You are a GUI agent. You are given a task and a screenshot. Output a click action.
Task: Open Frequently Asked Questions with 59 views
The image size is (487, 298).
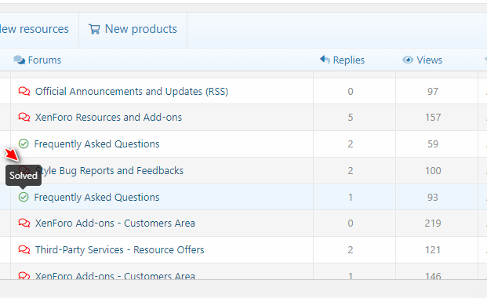click(96, 144)
